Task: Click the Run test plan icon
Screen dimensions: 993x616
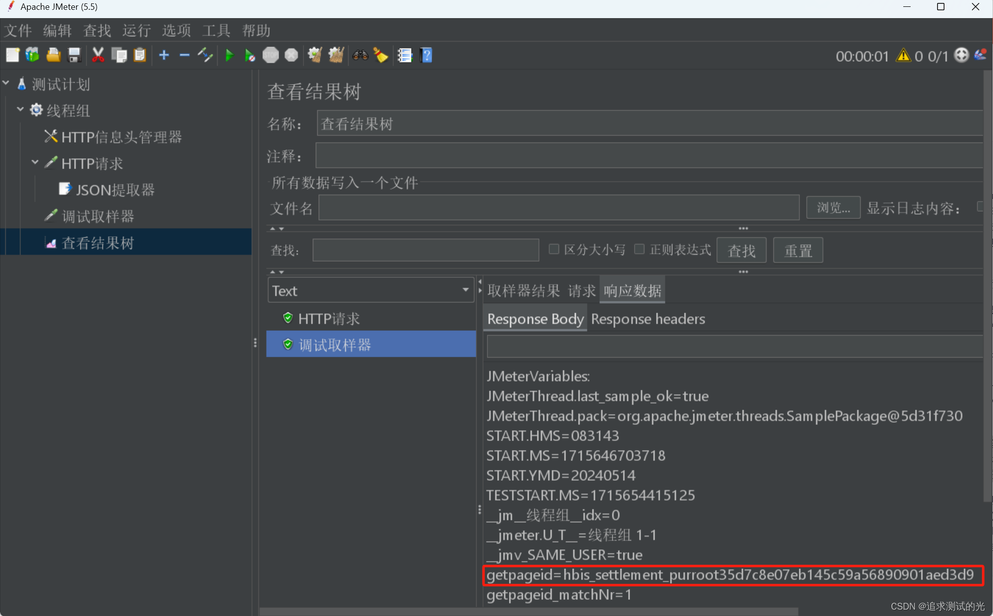Action: [229, 55]
